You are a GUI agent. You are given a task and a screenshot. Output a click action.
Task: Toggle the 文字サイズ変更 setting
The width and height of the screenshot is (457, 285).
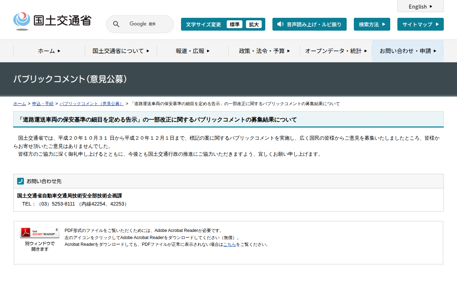[204, 24]
